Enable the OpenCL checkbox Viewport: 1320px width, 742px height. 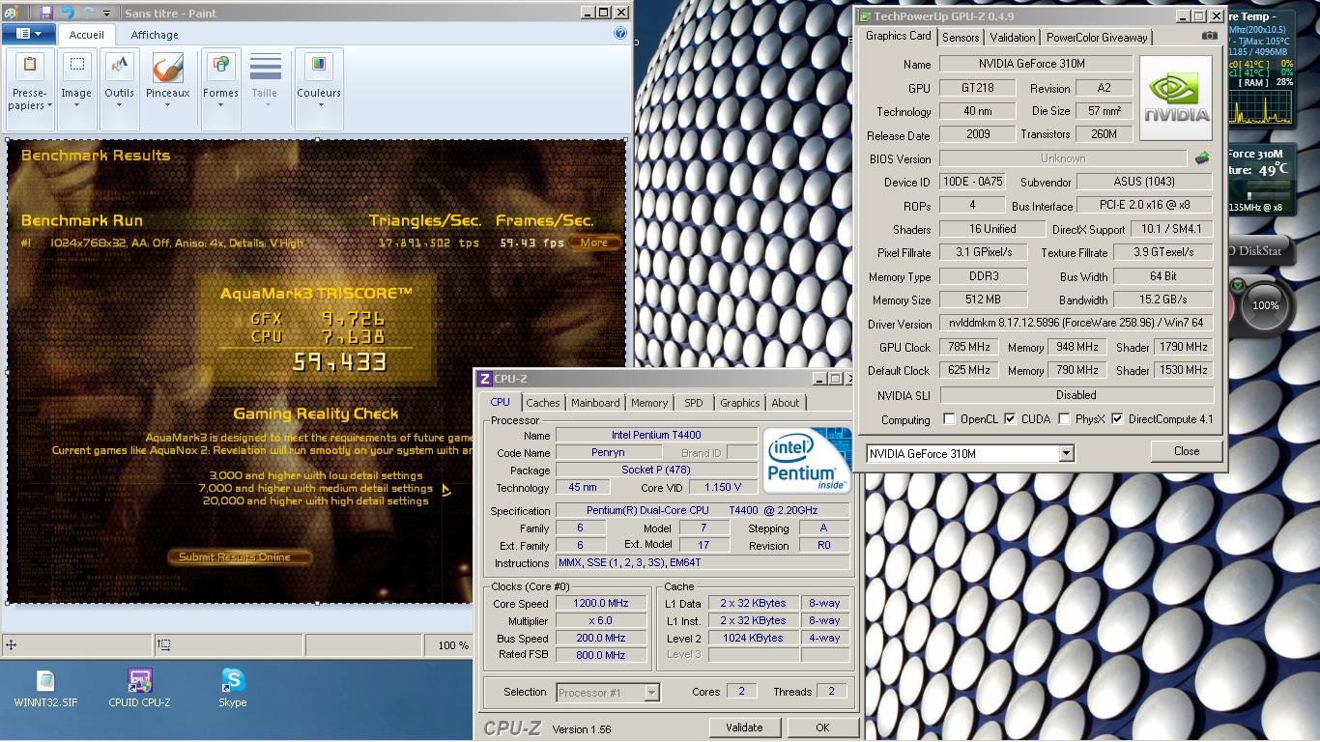pos(949,419)
